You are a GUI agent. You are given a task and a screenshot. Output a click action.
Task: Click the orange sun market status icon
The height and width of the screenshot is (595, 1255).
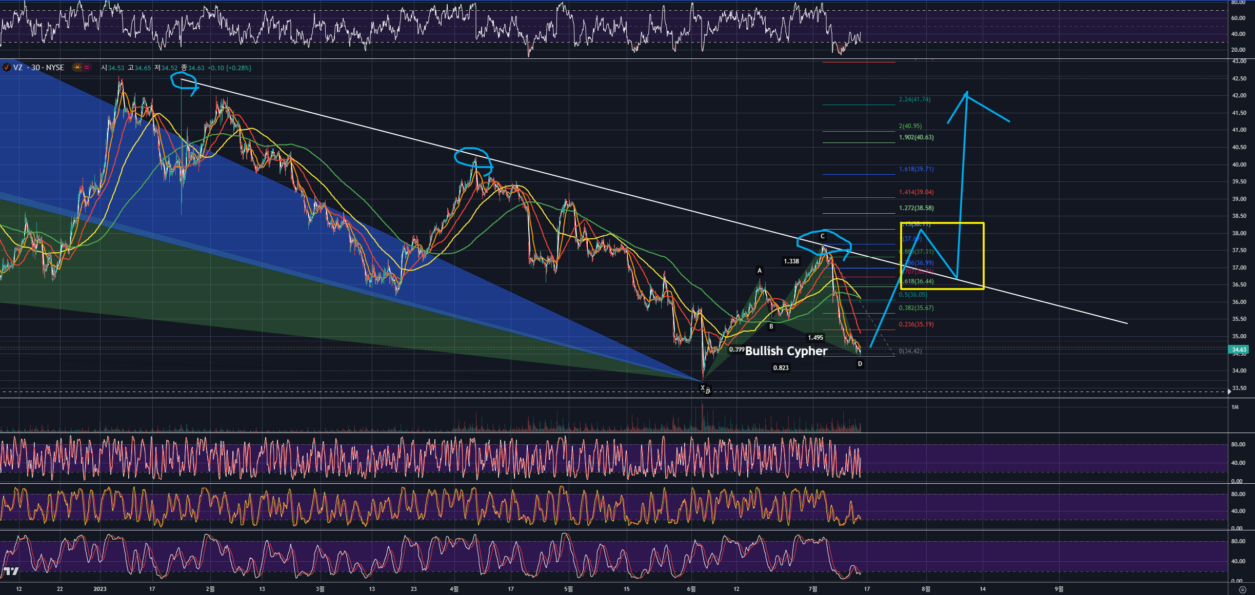coord(77,67)
